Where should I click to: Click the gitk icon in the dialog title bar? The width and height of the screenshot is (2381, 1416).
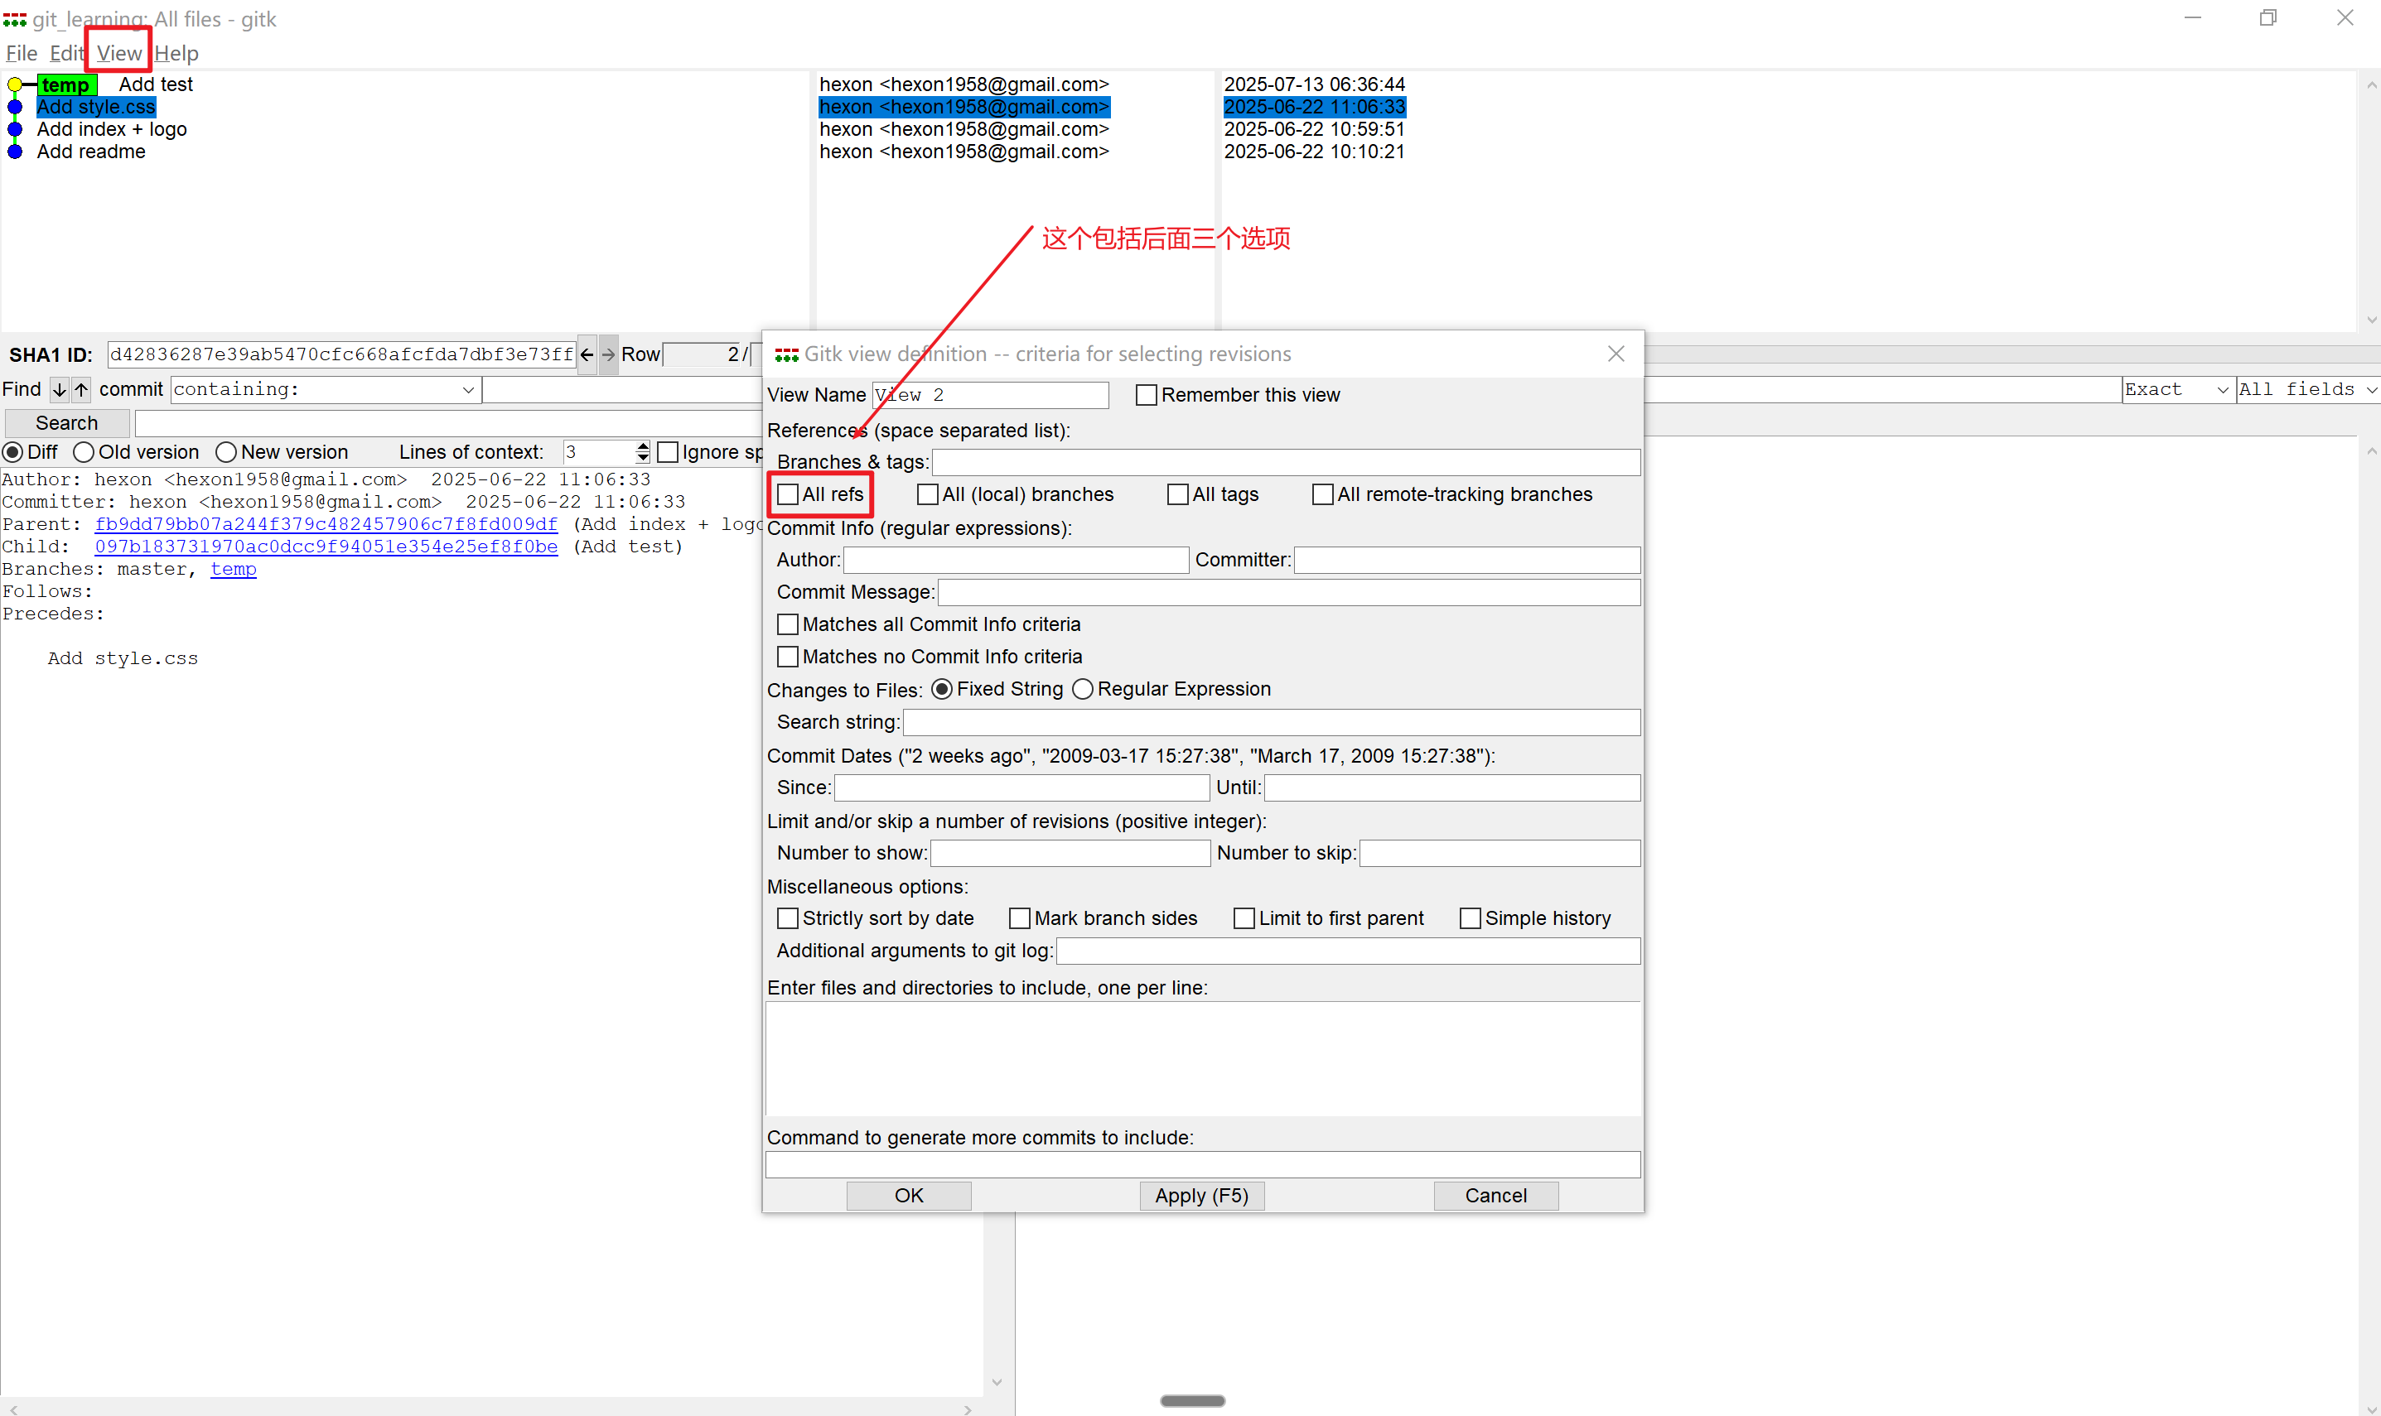coord(786,355)
